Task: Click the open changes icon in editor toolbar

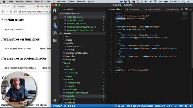Action: [182, 9]
